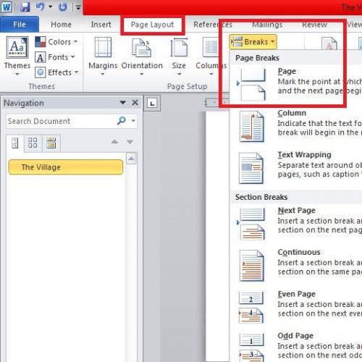Switch to the References tab
This screenshot has width=362, height=362.
click(x=213, y=25)
